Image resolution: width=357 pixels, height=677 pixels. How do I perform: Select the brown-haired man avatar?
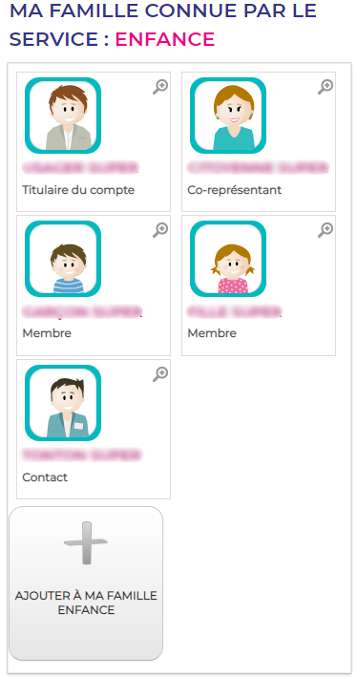pos(63,116)
